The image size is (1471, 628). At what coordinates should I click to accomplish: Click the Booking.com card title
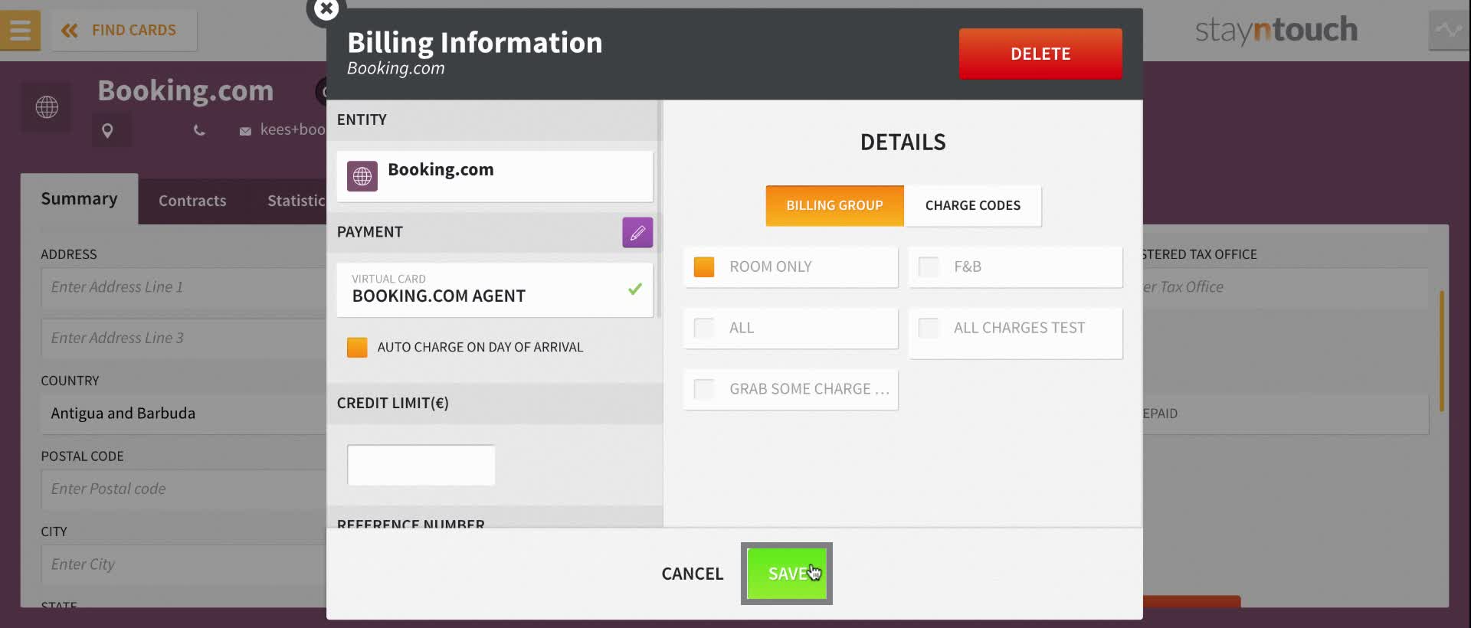[x=185, y=90]
